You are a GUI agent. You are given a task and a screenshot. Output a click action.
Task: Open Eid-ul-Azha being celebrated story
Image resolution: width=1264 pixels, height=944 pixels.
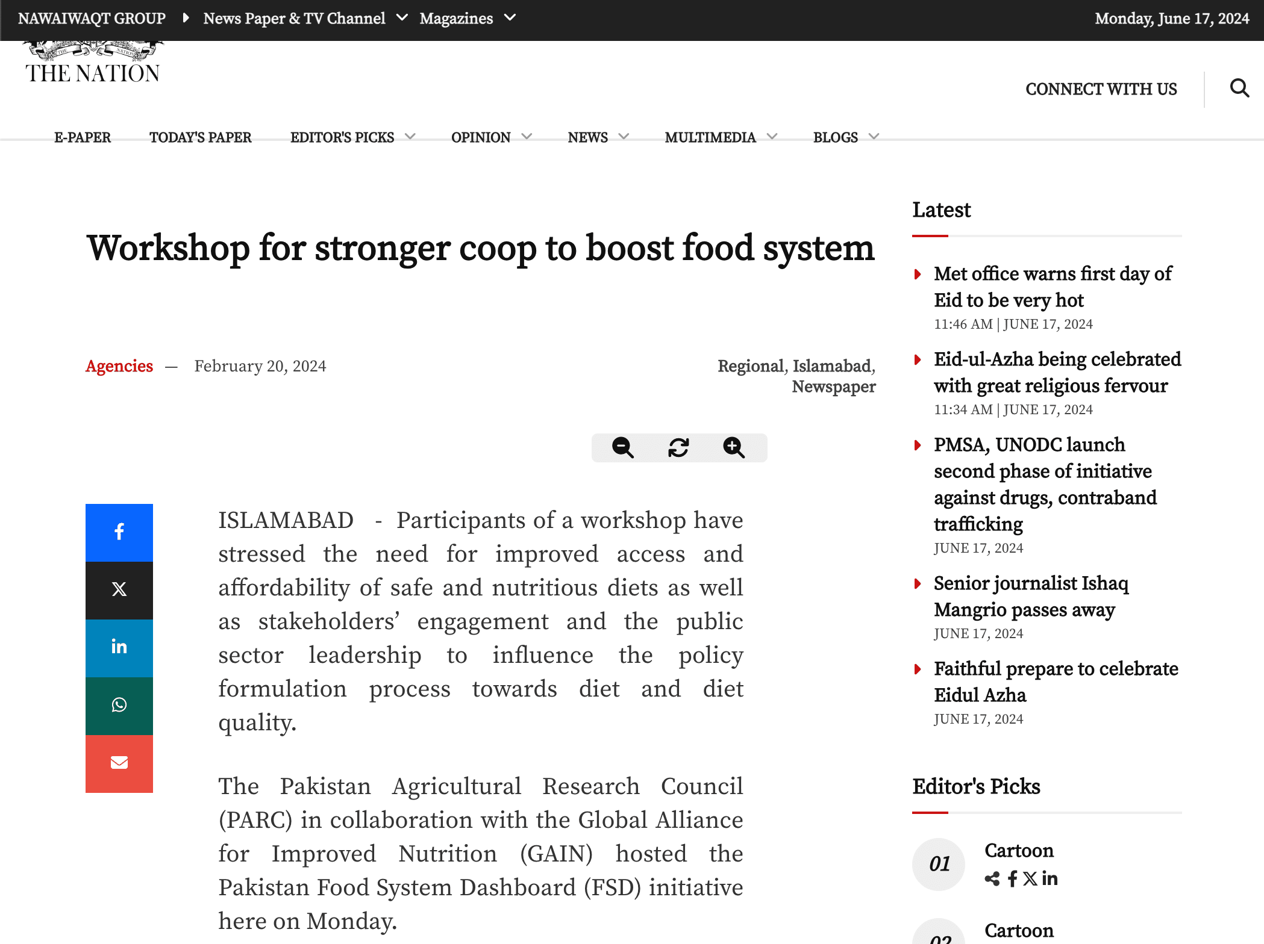(1057, 372)
